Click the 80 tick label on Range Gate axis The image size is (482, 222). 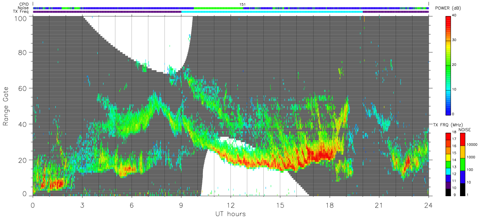[23, 52]
